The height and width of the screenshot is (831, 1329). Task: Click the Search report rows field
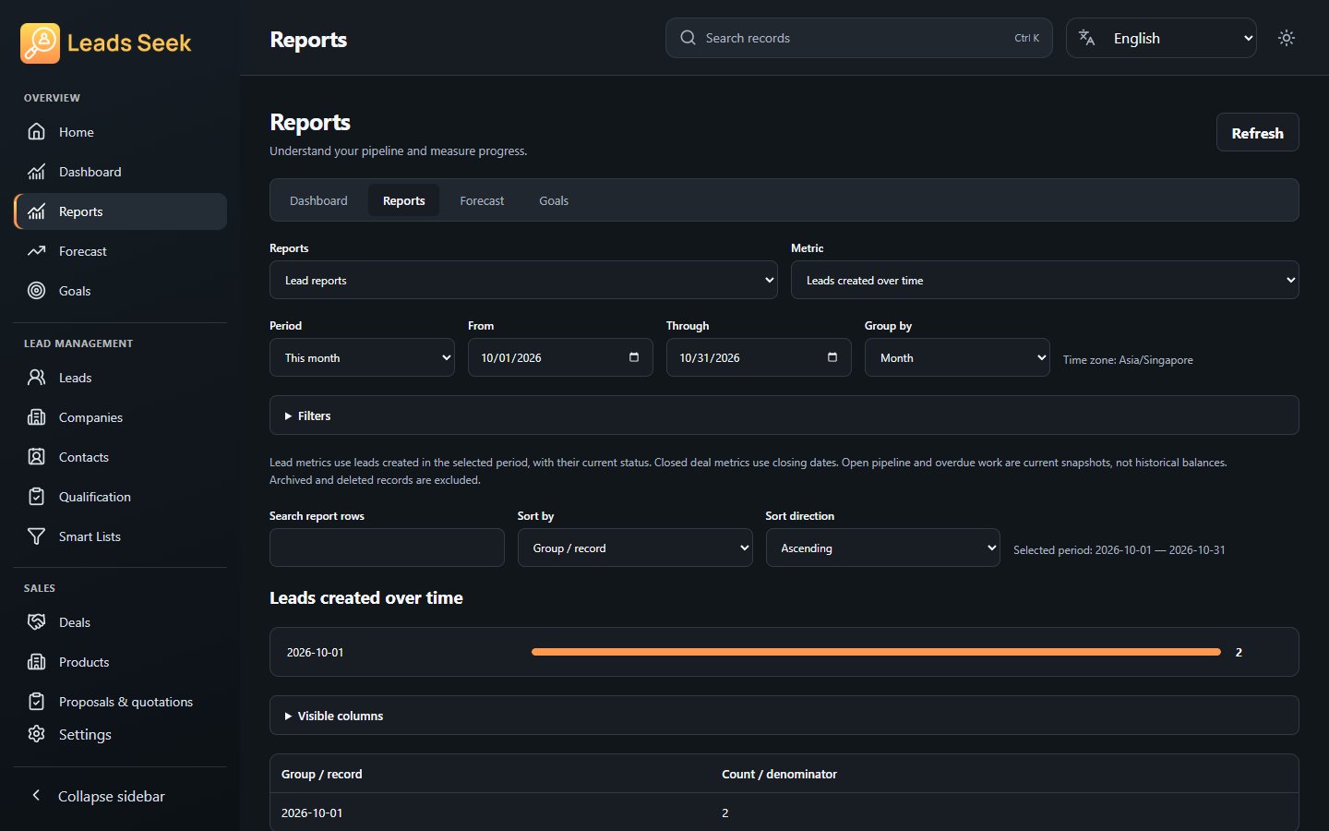pyautogui.click(x=387, y=548)
